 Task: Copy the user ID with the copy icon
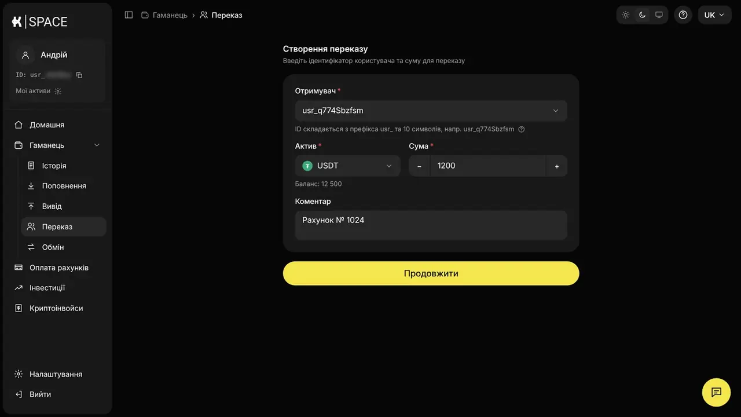[x=79, y=75]
